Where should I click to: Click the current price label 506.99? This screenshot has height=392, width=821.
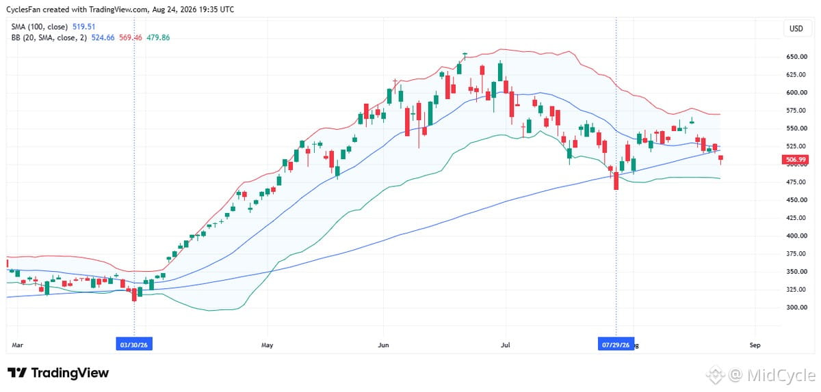point(797,160)
